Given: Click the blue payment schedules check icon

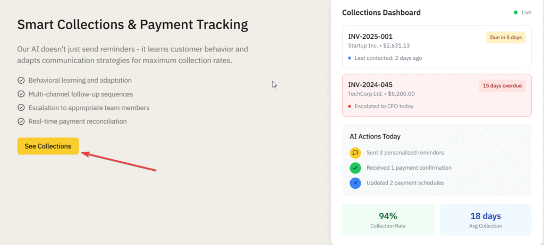Looking at the screenshot, I should pyautogui.click(x=355, y=183).
